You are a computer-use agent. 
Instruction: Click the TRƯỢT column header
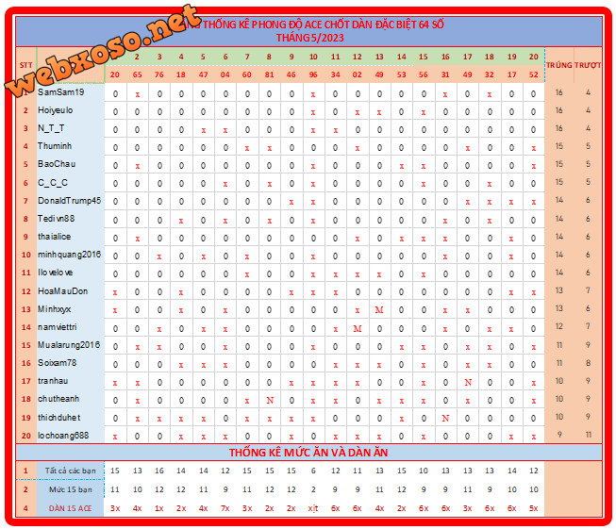[588, 65]
